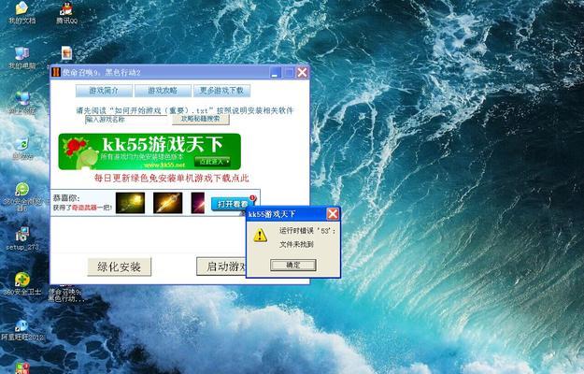Click the kk55游戏天下 green banner
Screen dimensions: 584x374
click(x=150, y=151)
